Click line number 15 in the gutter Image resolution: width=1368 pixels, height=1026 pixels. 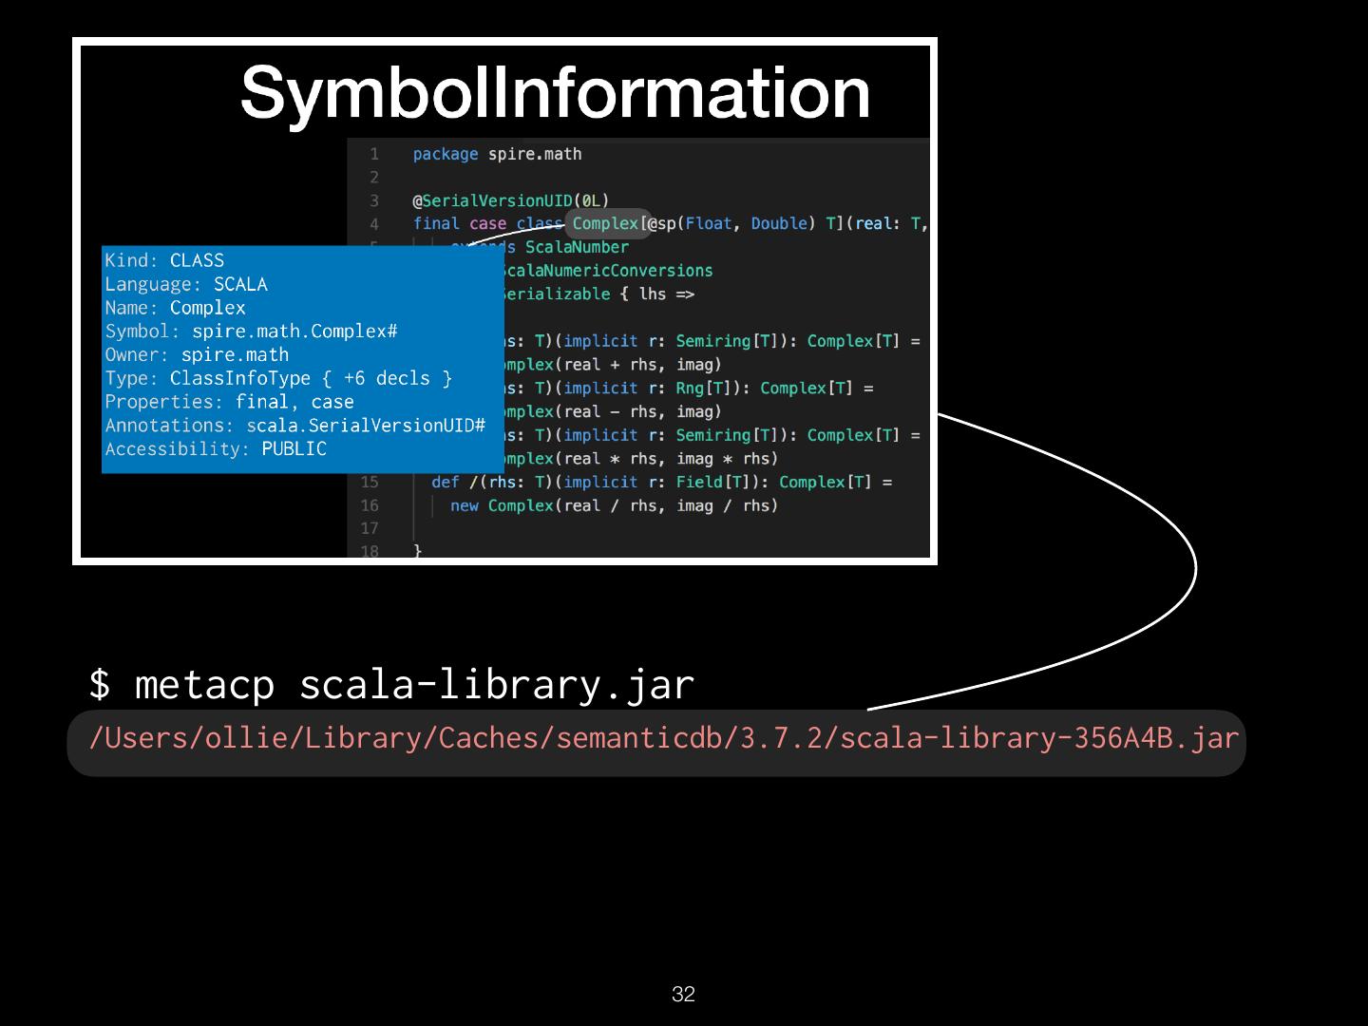click(x=370, y=483)
